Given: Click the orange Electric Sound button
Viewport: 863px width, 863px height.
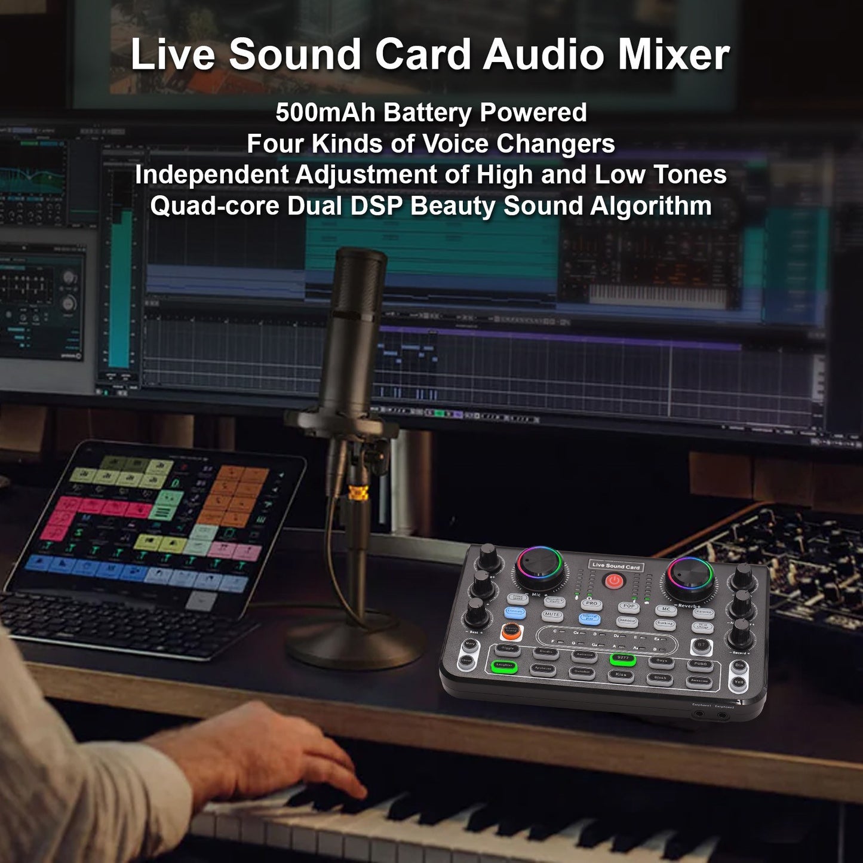Looking at the screenshot, I should [x=511, y=631].
